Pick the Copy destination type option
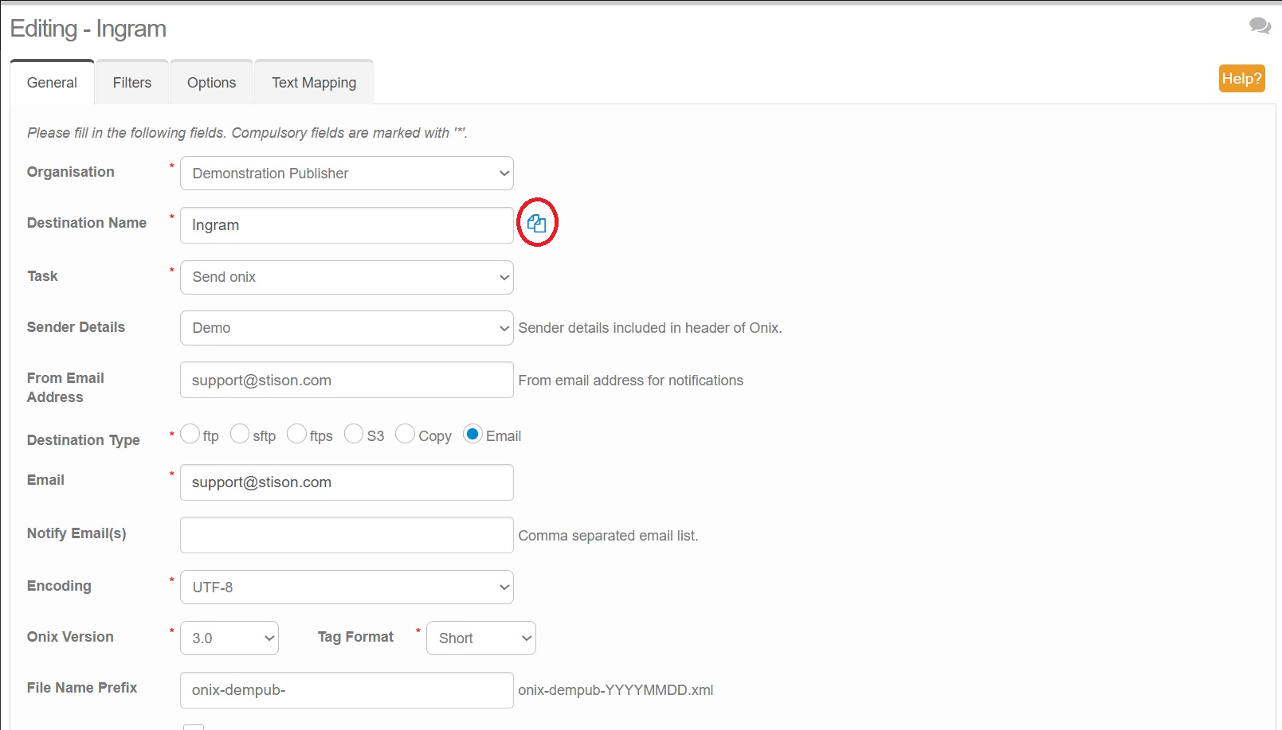The image size is (1282, 730). coord(405,434)
